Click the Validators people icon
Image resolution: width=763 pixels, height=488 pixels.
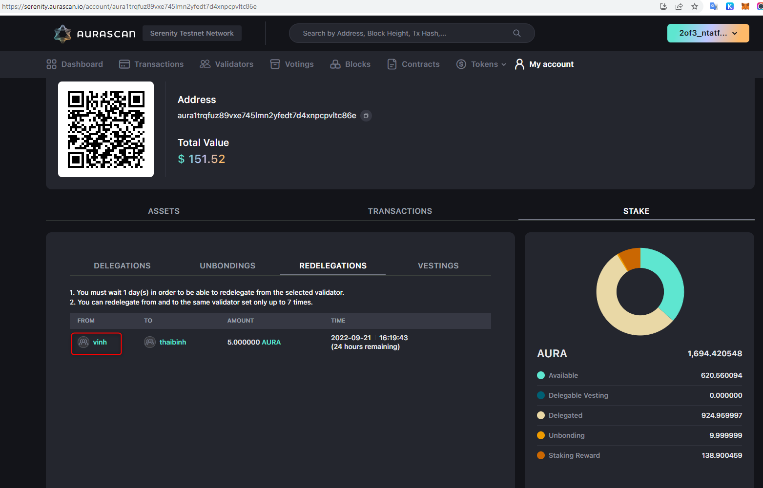(205, 64)
